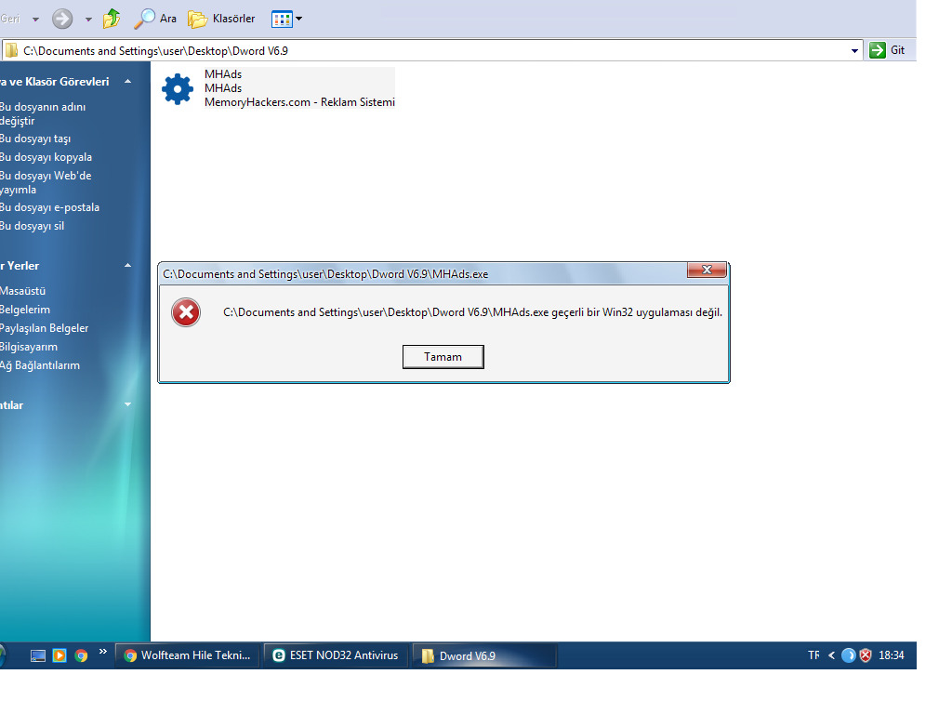Select the MemoryHackers.com - Reklam Sistemi text
The width and height of the screenshot is (952, 714).
[x=299, y=102]
